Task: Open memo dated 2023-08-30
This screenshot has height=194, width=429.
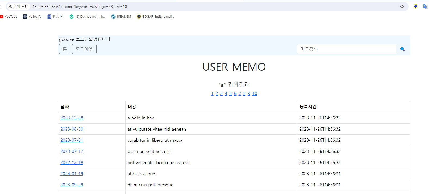Action: [72, 129]
